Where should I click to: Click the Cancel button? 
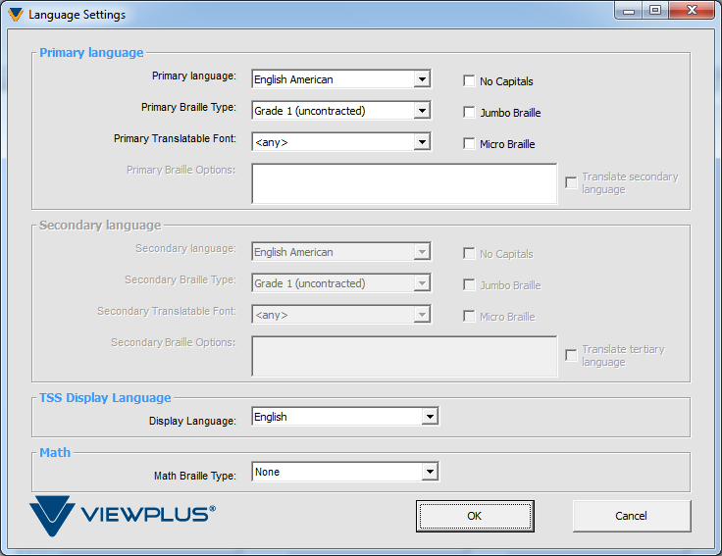click(x=631, y=516)
